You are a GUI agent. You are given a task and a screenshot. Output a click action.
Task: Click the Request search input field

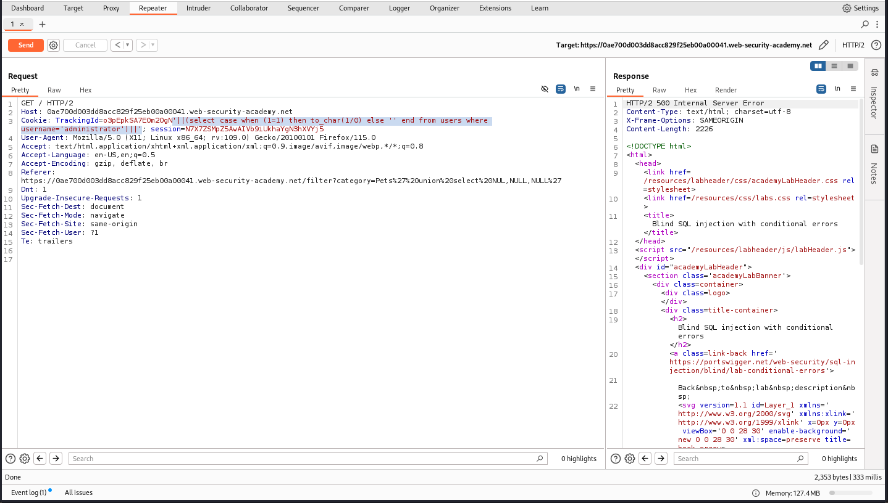coord(308,459)
